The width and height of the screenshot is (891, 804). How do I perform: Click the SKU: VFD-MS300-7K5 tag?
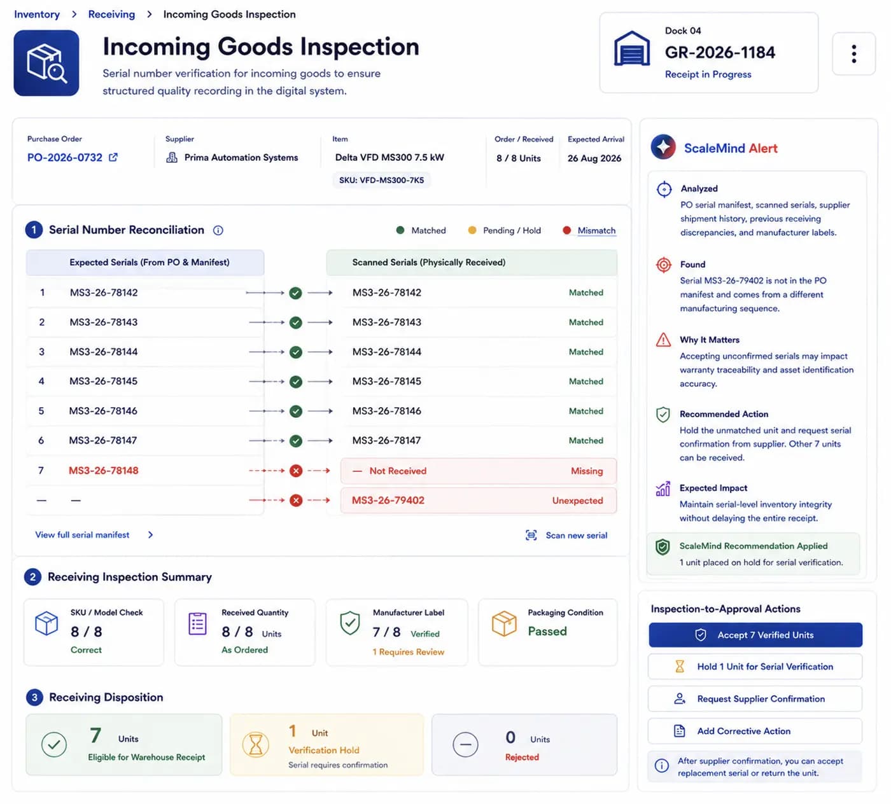pyautogui.click(x=381, y=180)
